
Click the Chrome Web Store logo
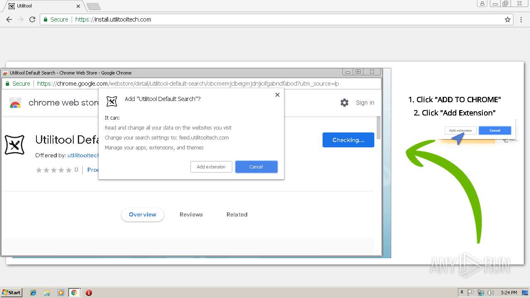(15, 103)
